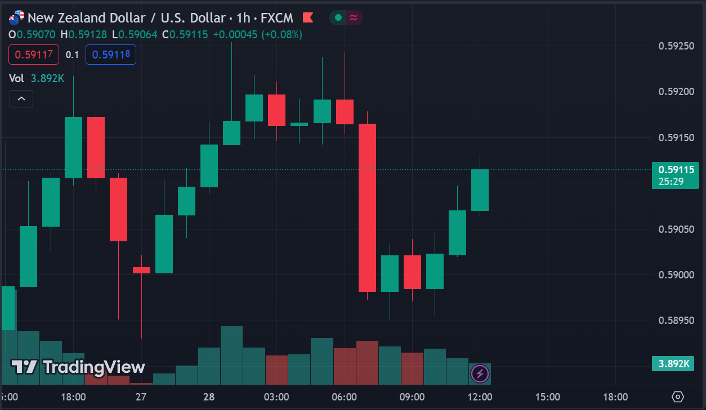Click the blue buy price 0.59118 button
706x410 pixels.
point(111,55)
